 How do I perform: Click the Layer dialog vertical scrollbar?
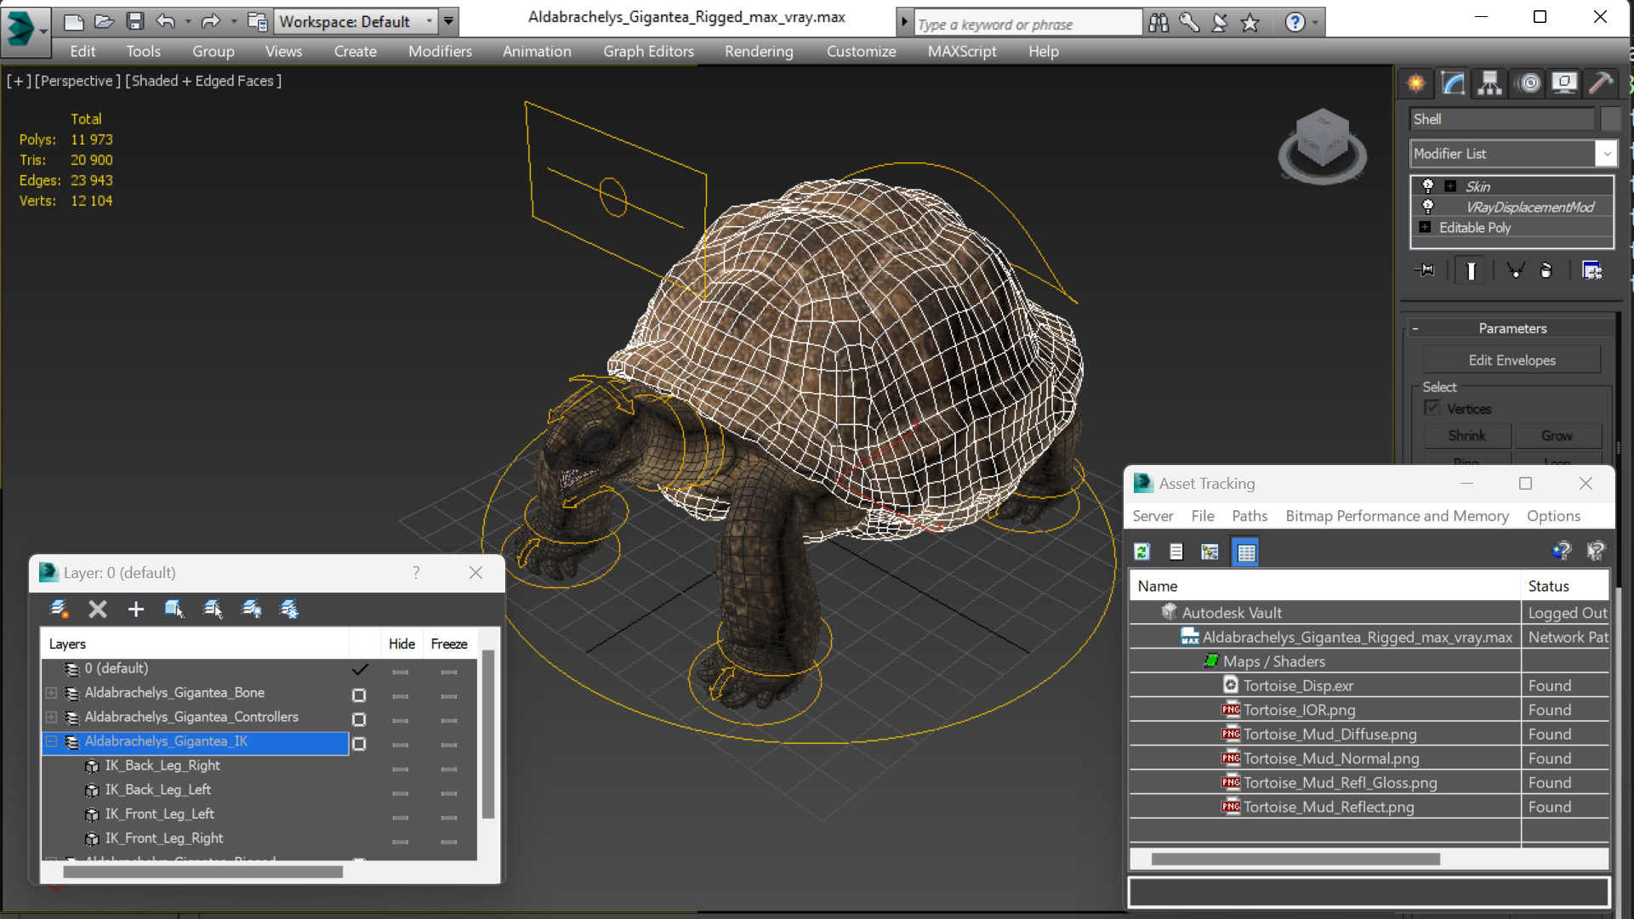pos(488,734)
